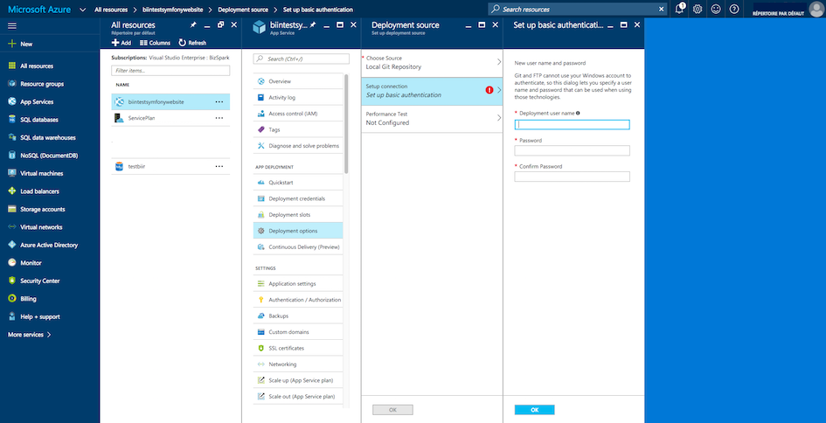Open Backups menu item
Screen dimensions: 826x423
(x=298, y=316)
